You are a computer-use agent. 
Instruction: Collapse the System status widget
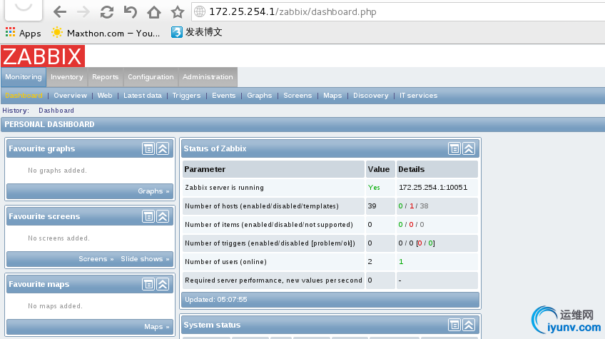(x=469, y=325)
